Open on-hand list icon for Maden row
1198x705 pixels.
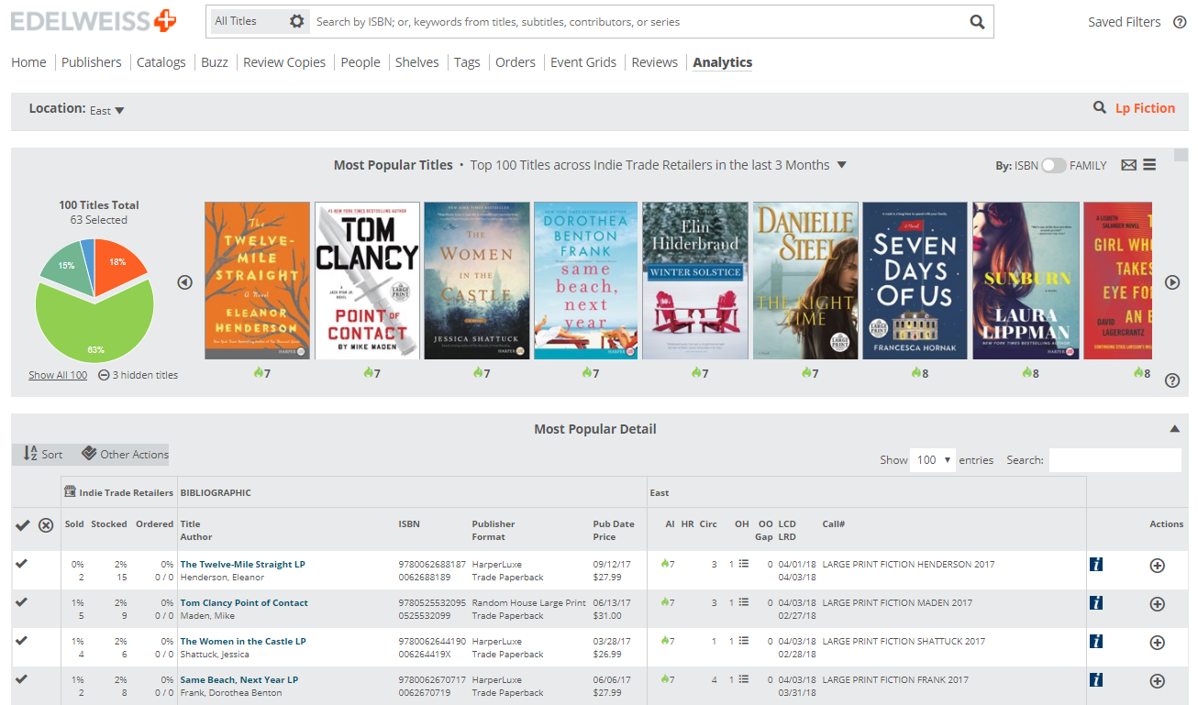744,602
